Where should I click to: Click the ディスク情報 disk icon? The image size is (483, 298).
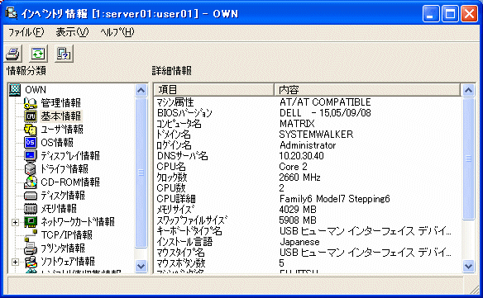pyautogui.click(x=31, y=196)
